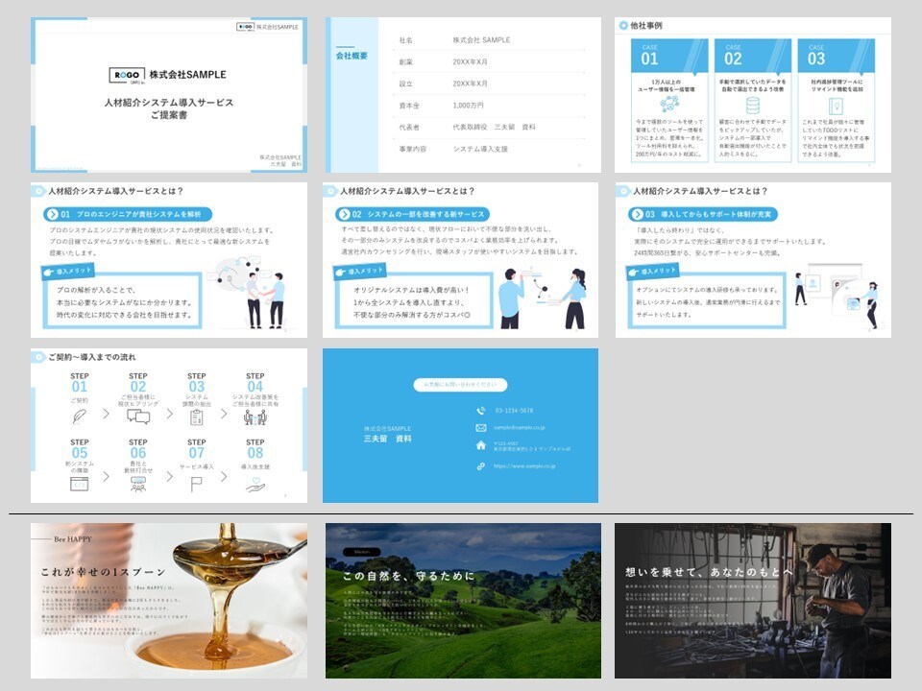
Task: Click the CASE 02 card header
Action: (753, 56)
